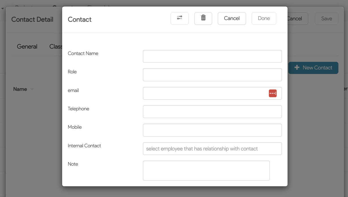Click Save in the Contact Detail header

coord(327,19)
